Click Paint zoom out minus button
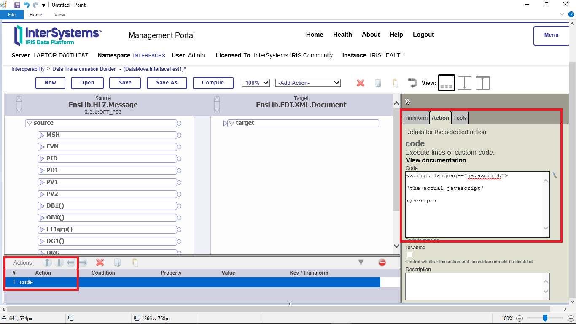Image resolution: width=576 pixels, height=324 pixels. [x=519, y=319]
